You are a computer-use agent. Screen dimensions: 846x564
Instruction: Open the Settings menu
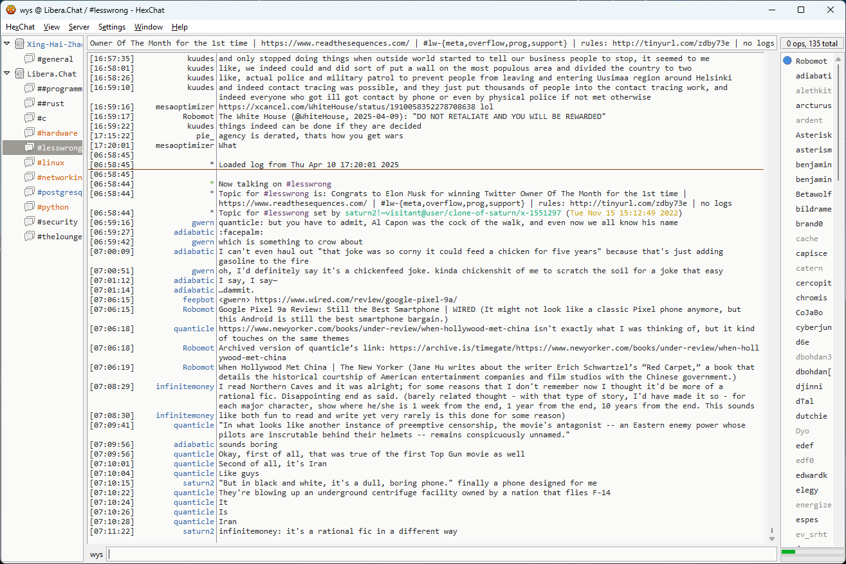(x=112, y=27)
